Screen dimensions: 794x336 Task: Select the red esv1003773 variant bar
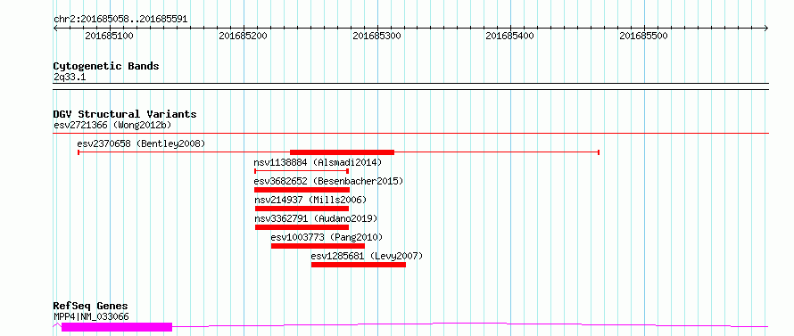pyautogui.click(x=318, y=246)
